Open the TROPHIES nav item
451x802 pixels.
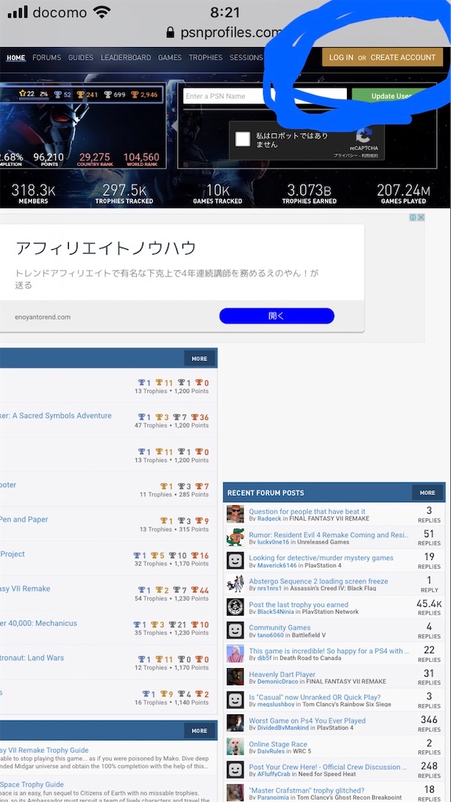coord(206,58)
